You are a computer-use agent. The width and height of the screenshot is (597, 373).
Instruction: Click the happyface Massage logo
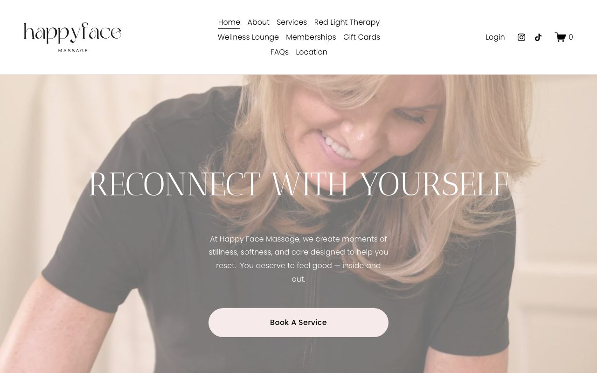pyautogui.click(x=72, y=37)
